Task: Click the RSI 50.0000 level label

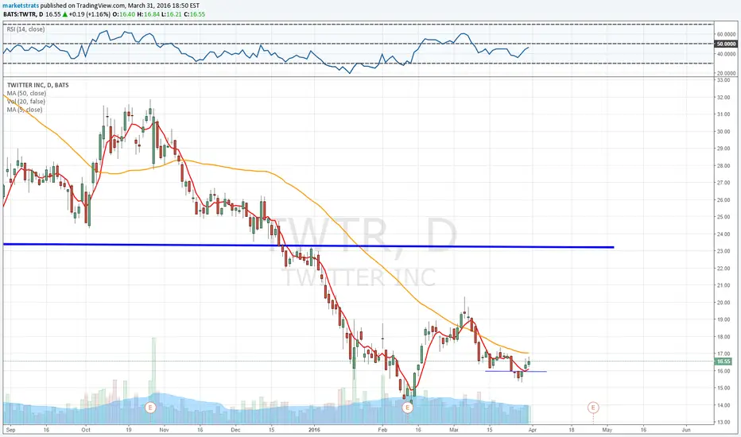Action: [x=726, y=44]
